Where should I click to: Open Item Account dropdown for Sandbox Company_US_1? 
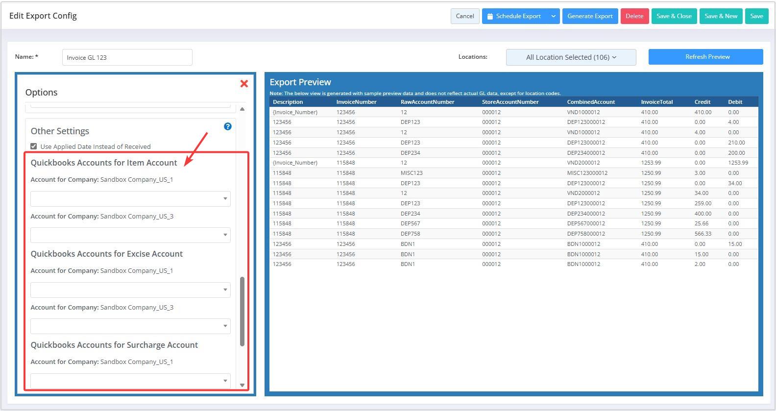(130, 199)
